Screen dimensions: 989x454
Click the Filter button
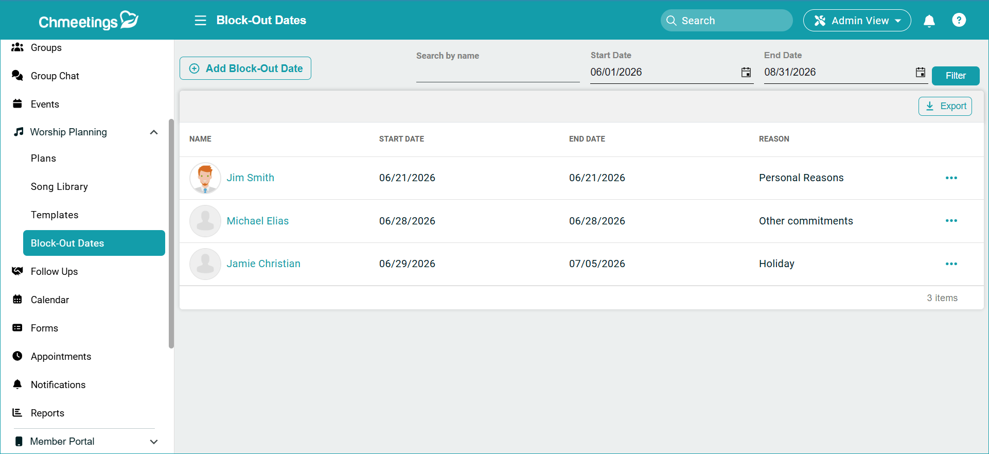click(956, 76)
